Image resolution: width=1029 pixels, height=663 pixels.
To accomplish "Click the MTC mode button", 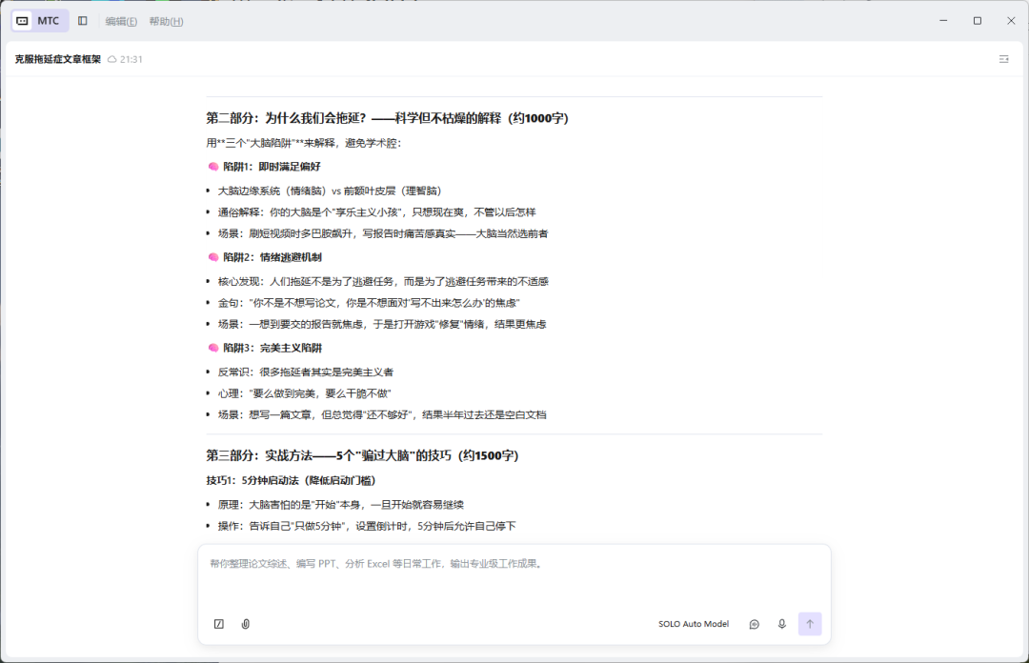I will [x=40, y=21].
